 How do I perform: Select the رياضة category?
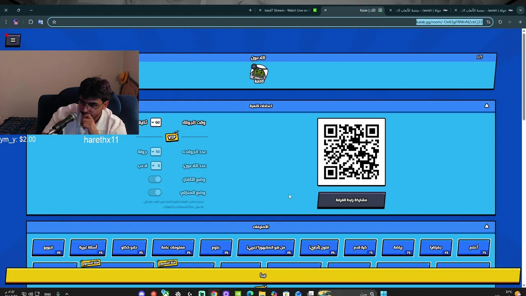pyautogui.click(x=398, y=247)
